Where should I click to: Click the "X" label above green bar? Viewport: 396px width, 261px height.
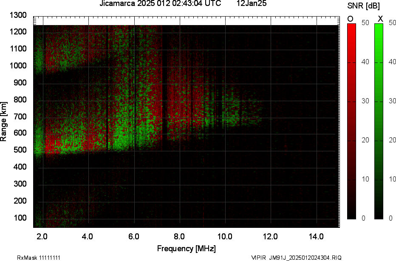point(380,19)
